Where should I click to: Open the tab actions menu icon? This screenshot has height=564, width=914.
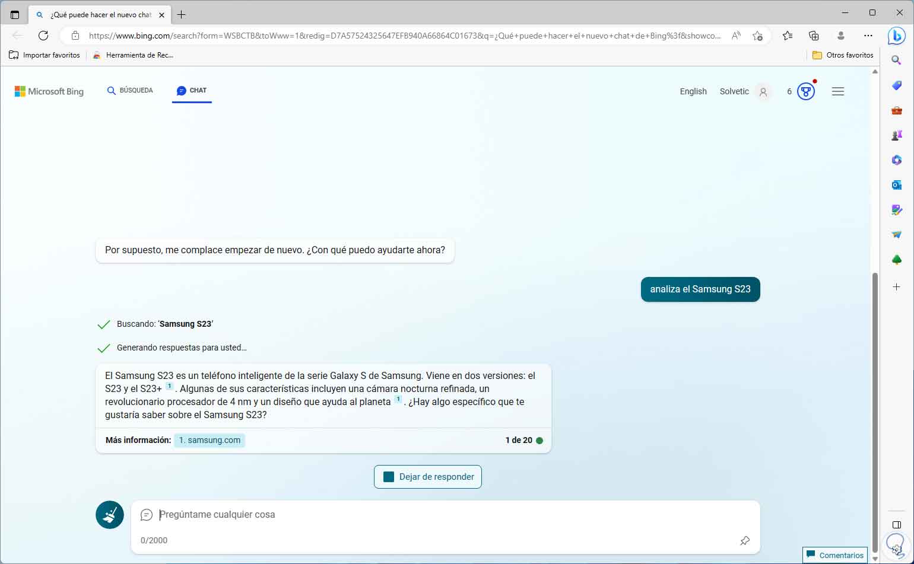[x=15, y=15]
